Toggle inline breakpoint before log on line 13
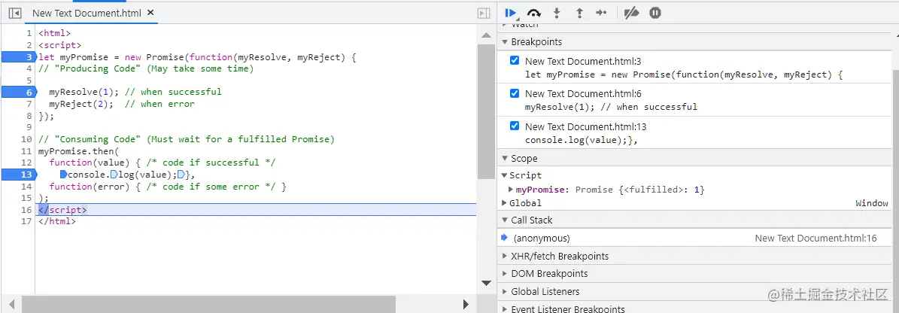The width and height of the screenshot is (899, 313). point(114,175)
